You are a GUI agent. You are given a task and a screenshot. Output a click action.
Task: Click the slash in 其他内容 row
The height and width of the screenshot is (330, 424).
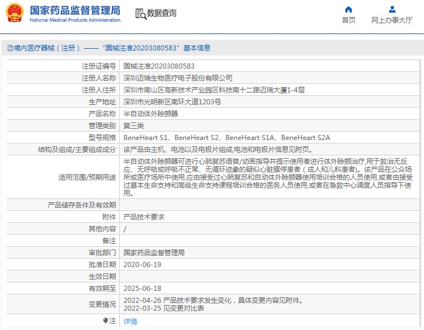click(x=125, y=229)
